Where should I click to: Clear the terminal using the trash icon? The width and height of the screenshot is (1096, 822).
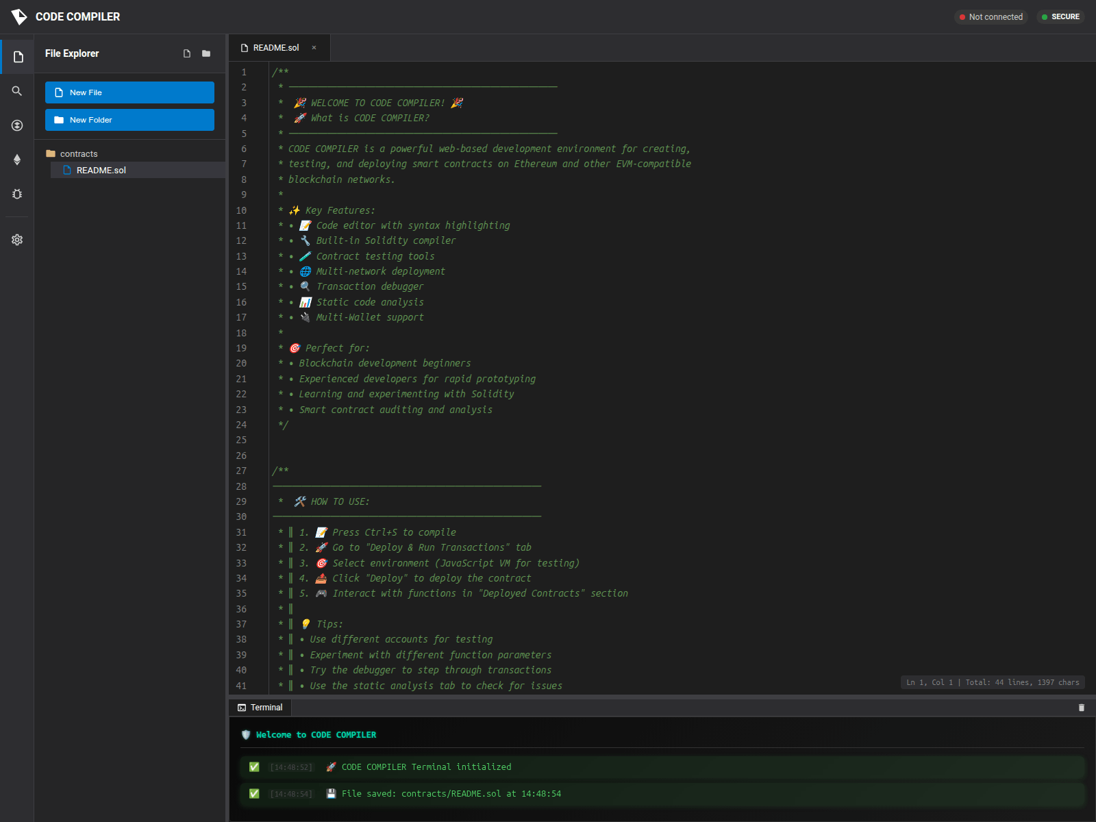coord(1081,707)
